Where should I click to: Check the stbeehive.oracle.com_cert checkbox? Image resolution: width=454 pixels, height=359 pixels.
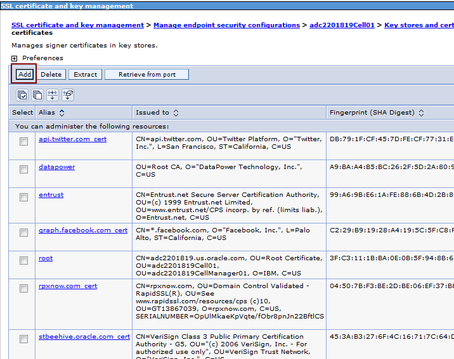point(23,339)
